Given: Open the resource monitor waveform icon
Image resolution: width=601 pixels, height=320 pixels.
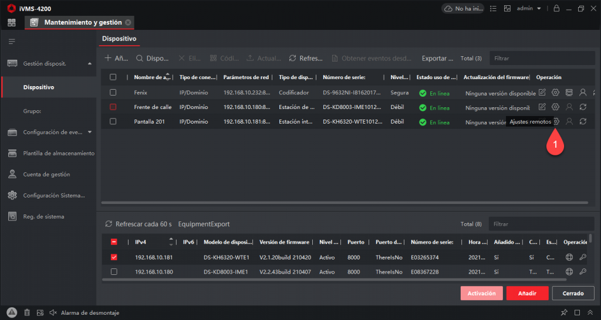Looking at the screenshot, I should (x=508, y=8).
